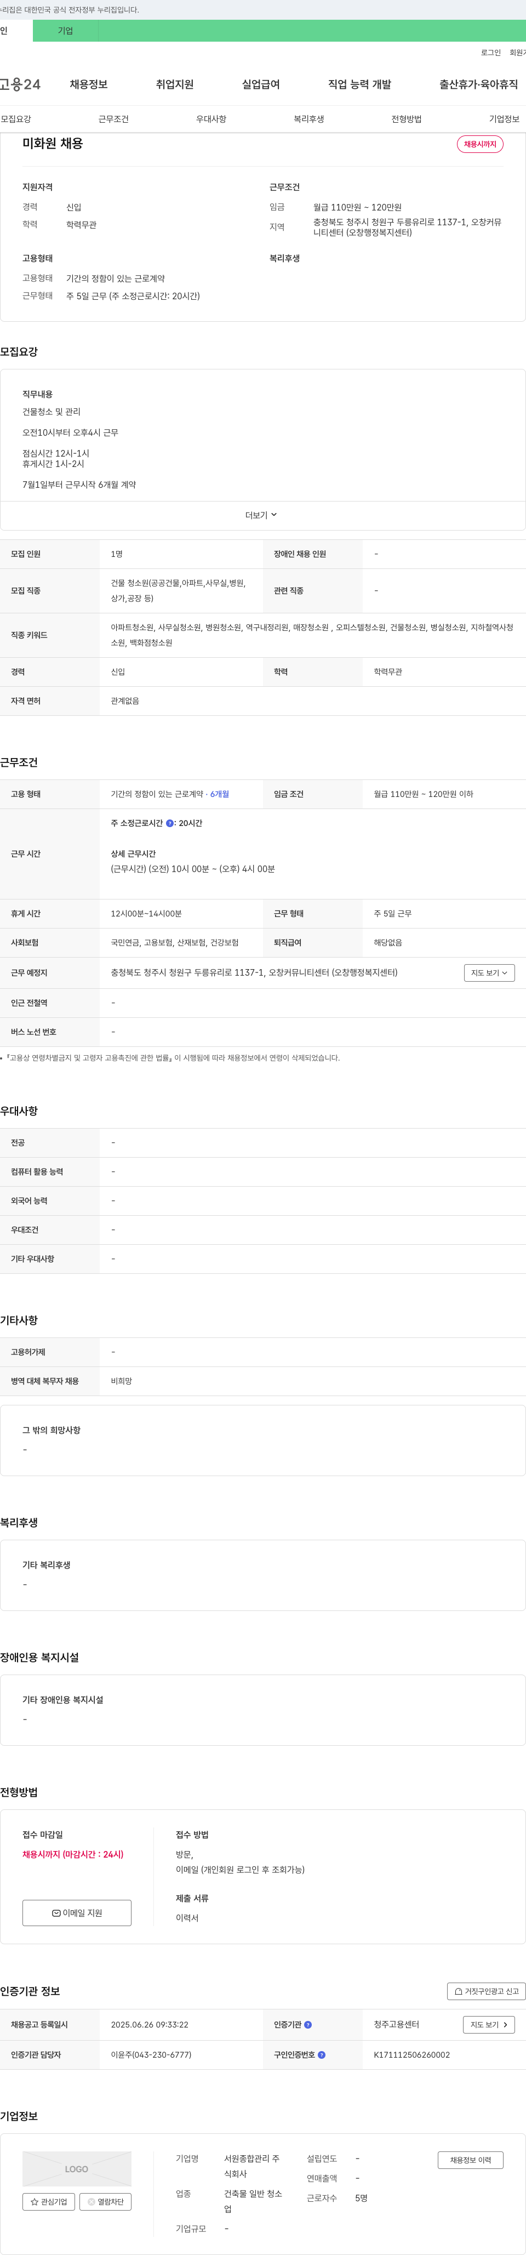Click the help icon next to 구인인증번호

tap(321, 2054)
